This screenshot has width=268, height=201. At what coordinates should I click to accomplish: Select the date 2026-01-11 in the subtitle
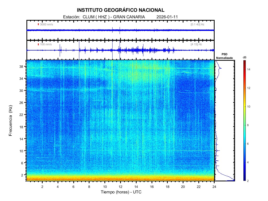click(x=167, y=17)
